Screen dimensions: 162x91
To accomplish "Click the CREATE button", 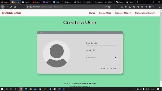I will (x=104, y=69).
